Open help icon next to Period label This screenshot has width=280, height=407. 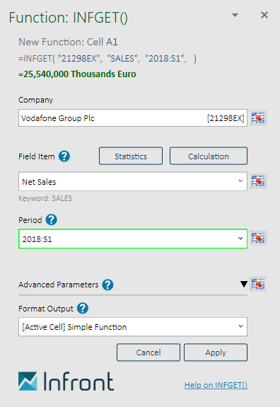[52, 219]
